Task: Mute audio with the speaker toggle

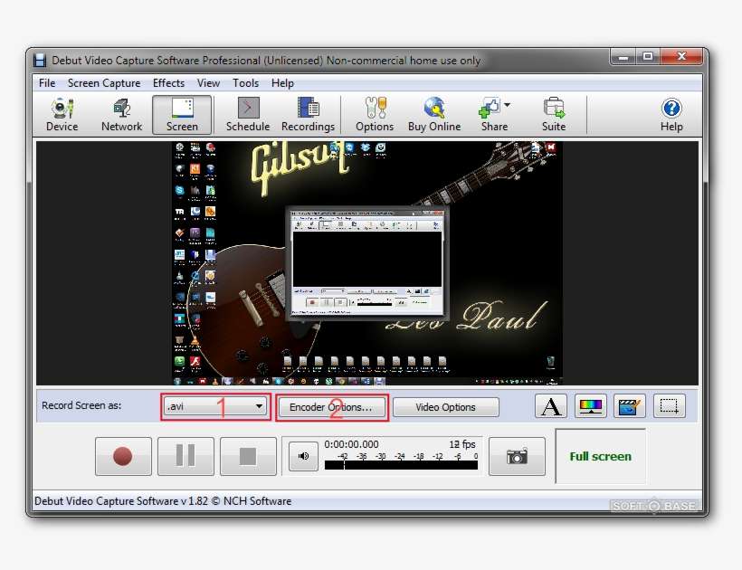Action: tap(302, 456)
